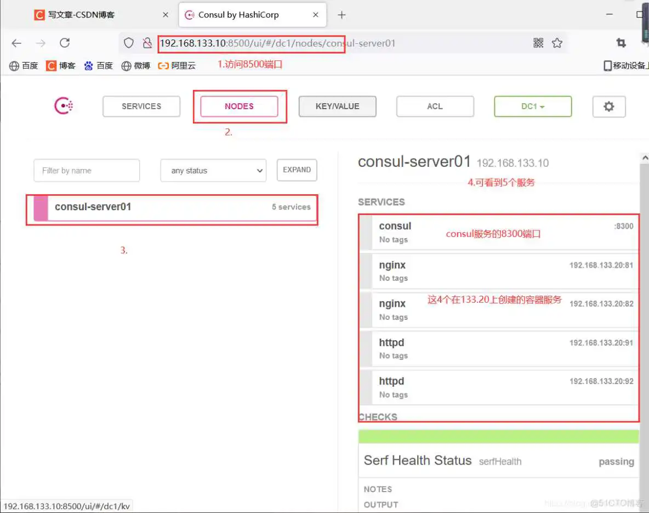Click the screenshot tool icon in browser toolbar

click(x=620, y=42)
